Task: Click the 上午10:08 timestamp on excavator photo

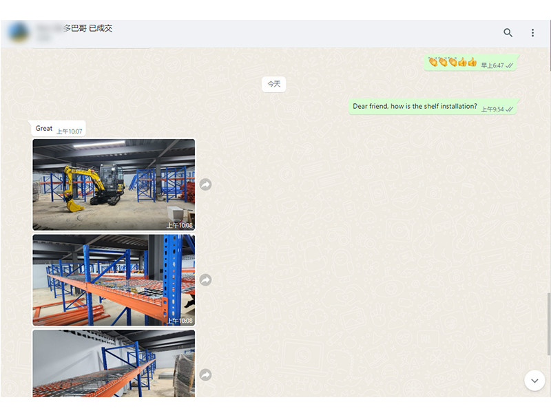Action: [x=180, y=226]
